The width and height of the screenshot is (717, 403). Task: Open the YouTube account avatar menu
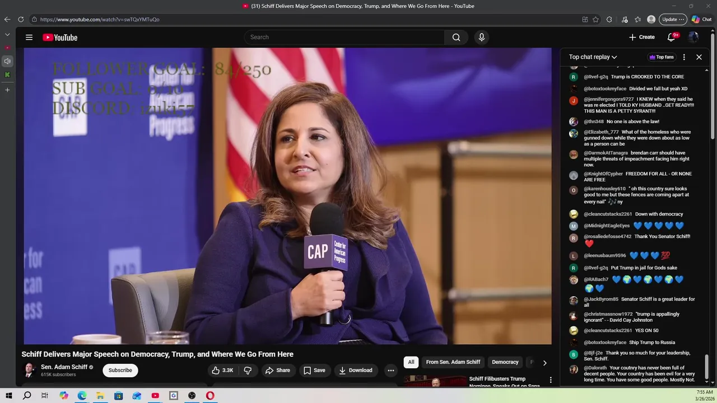(x=693, y=38)
